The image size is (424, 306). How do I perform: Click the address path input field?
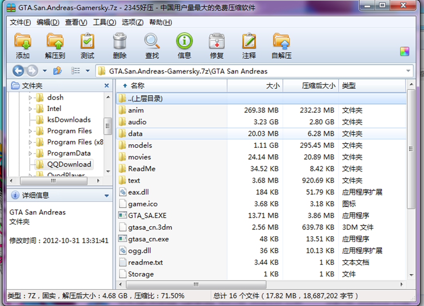point(254,71)
